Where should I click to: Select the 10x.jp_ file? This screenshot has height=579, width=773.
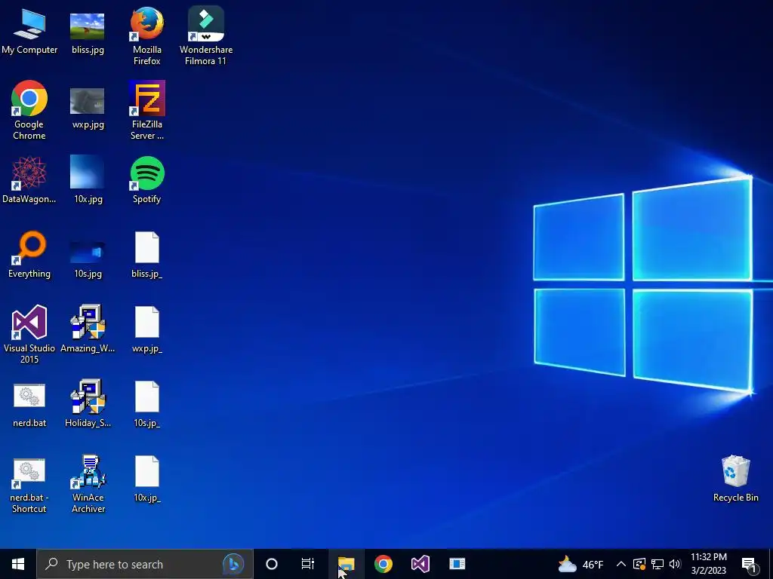tap(147, 479)
